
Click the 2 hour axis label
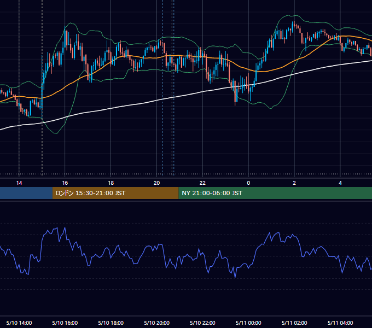pos(294,183)
